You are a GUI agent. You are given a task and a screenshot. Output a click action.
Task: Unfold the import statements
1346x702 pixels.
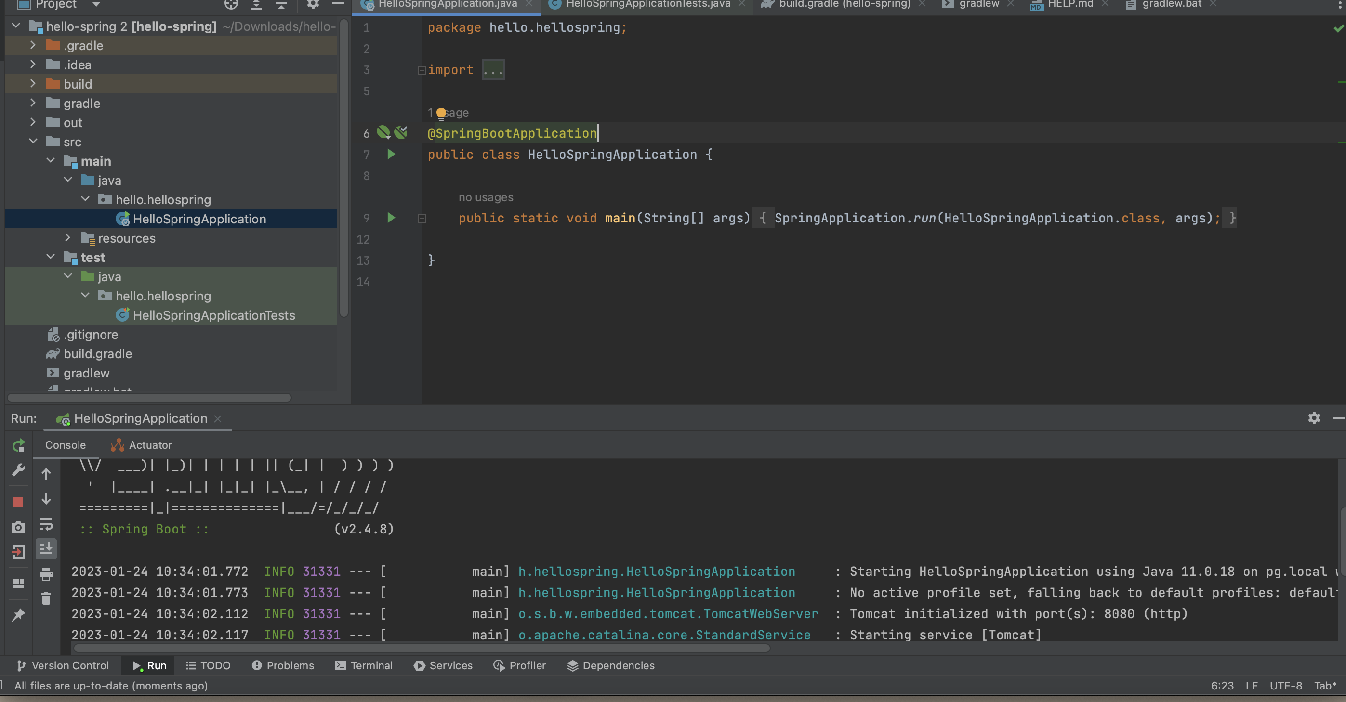point(422,70)
